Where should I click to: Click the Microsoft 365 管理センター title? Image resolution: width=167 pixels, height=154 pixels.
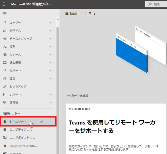(31, 4)
